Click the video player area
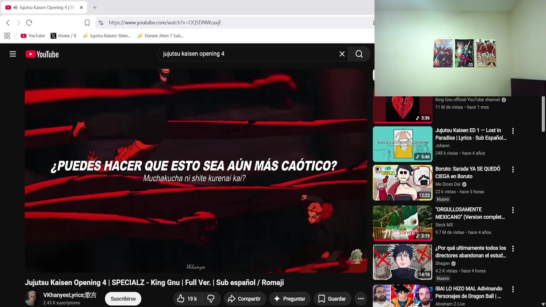The image size is (546, 307). tap(196, 171)
